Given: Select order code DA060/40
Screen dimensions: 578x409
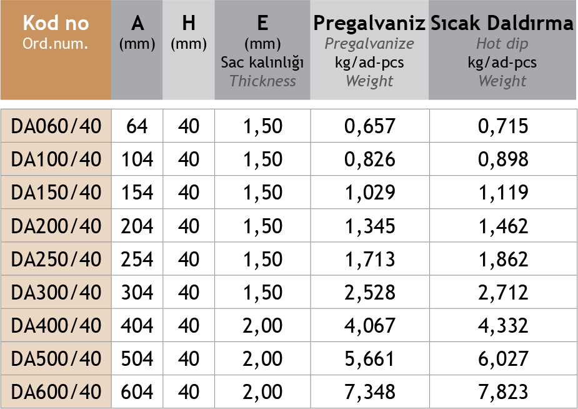Looking at the screenshot, I should tap(56, 126).
